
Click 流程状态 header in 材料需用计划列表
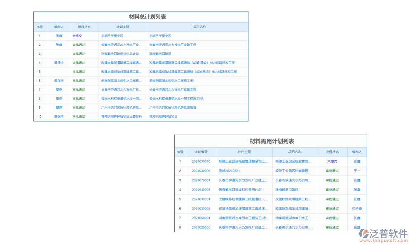tap(332, 152)
